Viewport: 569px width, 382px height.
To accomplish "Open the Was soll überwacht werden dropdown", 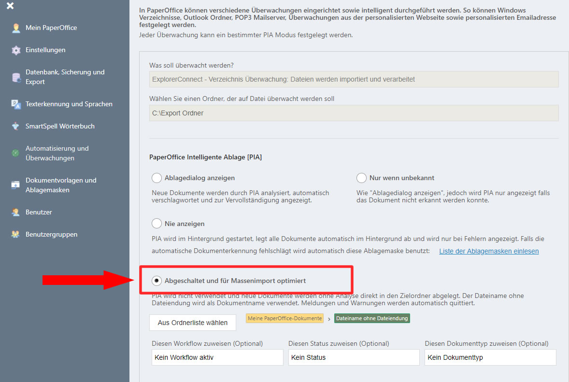I will click(354, 80).
